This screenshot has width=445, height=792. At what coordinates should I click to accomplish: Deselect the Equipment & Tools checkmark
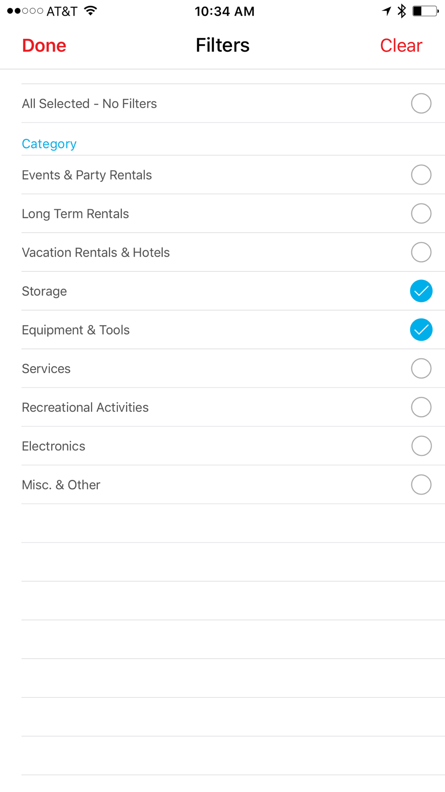(421, 330)
